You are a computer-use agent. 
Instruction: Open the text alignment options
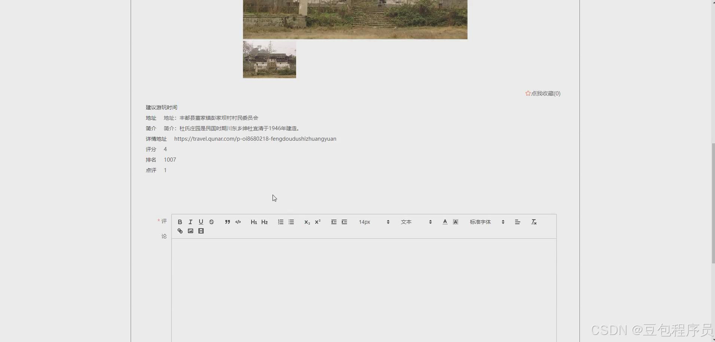tap(517, 222)
